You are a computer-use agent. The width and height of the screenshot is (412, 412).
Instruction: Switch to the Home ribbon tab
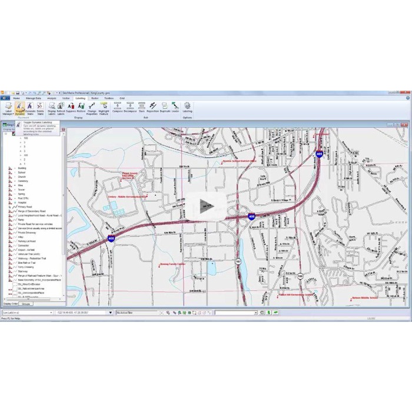click(x=16, y=98)
